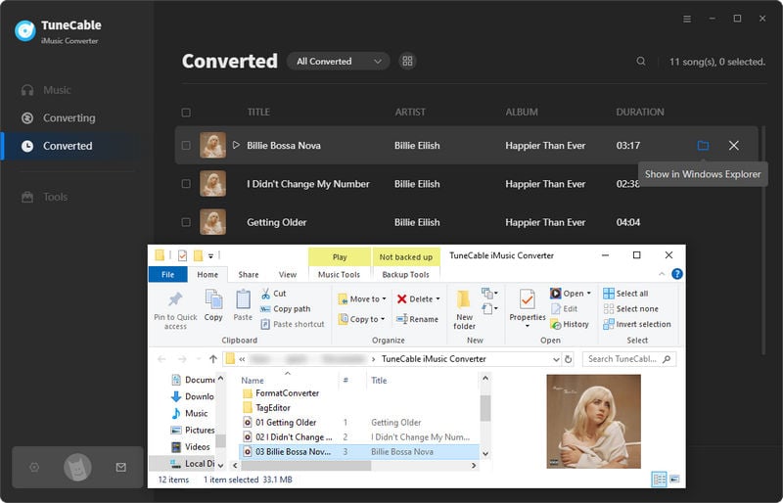Expand the All Converted dropdown

(339, 61)
